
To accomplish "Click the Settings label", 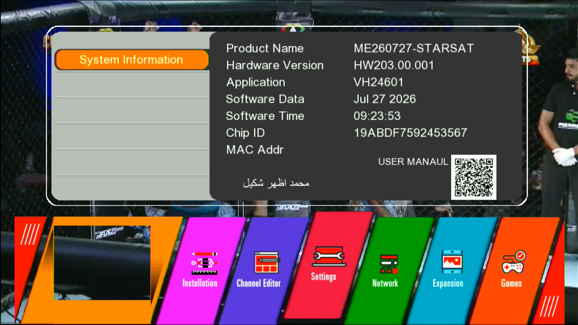I will (x=324, y=277).
